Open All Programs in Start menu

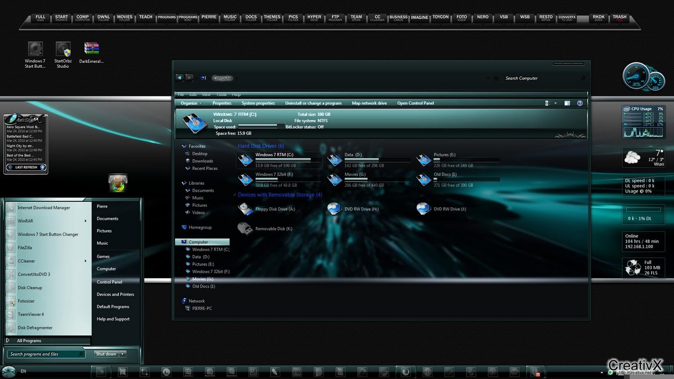pos(48,341)
